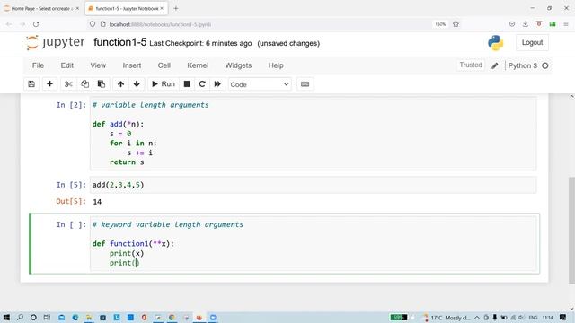575x323 pixels.
Task: Click the output value 14
Action: [x=97, y=202]
